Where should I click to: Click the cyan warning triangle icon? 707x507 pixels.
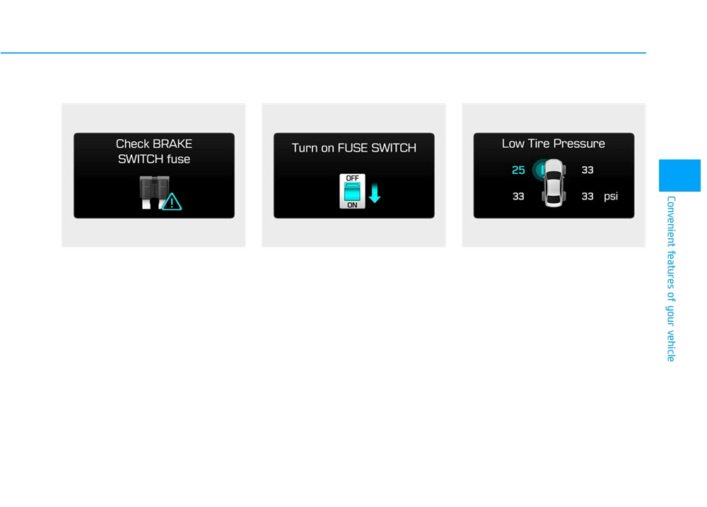(x=172, y=202)
